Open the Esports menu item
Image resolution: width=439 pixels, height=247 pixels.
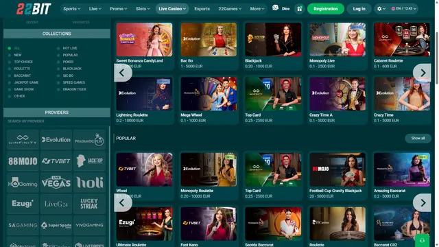[202, 9]
